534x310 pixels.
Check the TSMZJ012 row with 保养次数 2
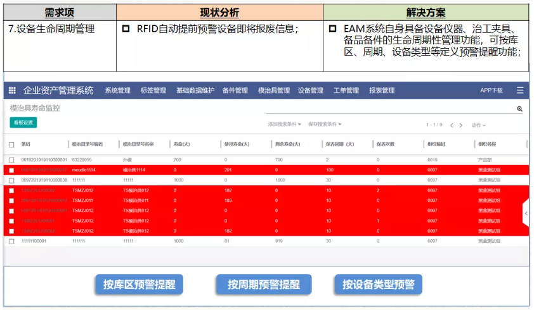[11, 190]
